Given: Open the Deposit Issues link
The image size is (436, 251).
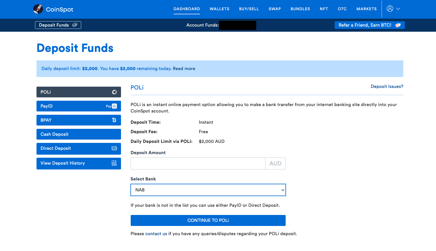Looking at the screenshot, I should click(x=387, y=86).
